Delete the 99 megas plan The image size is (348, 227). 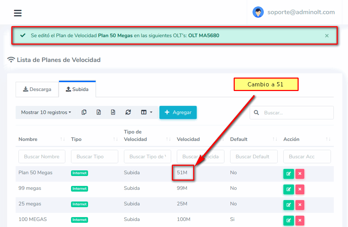(300, 189)
